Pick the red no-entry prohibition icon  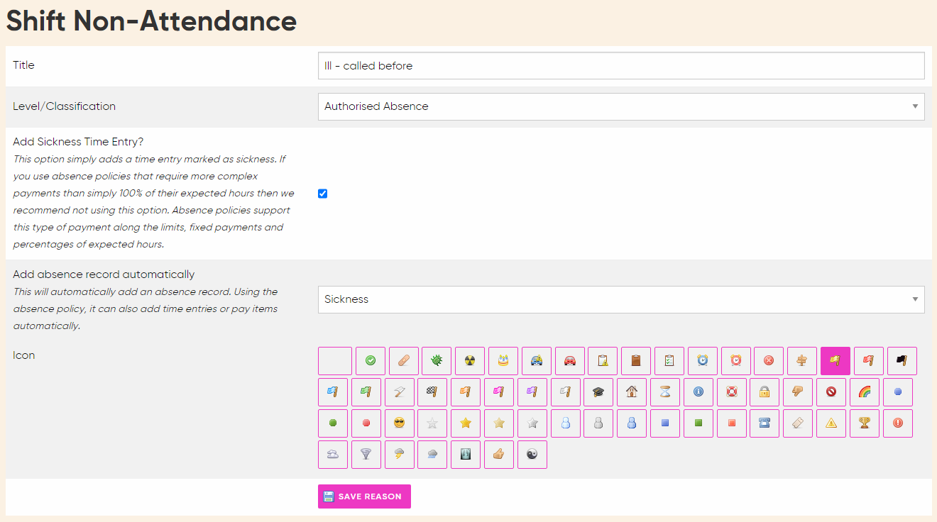[831, 392]
